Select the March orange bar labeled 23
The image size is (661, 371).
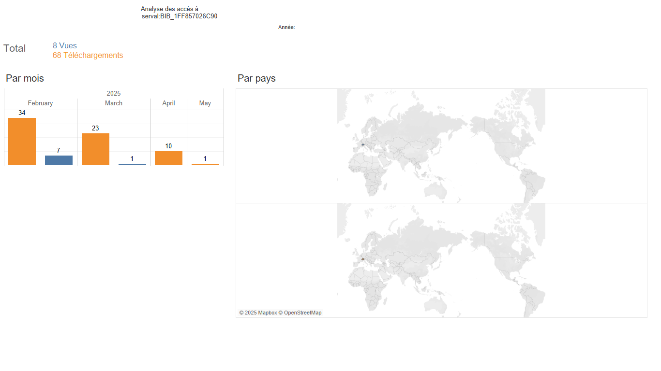pyautogui.click(x=95, y=149)
